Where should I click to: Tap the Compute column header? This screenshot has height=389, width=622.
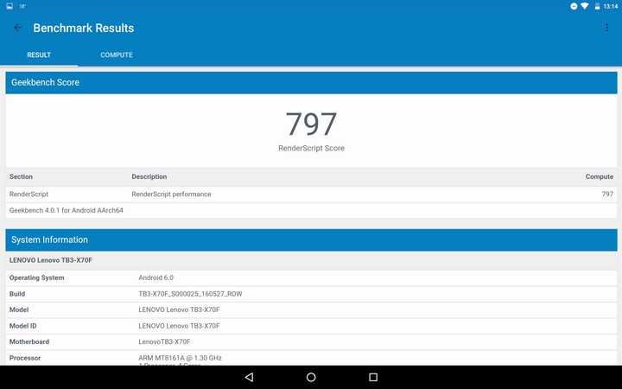[x=600, y=176]
